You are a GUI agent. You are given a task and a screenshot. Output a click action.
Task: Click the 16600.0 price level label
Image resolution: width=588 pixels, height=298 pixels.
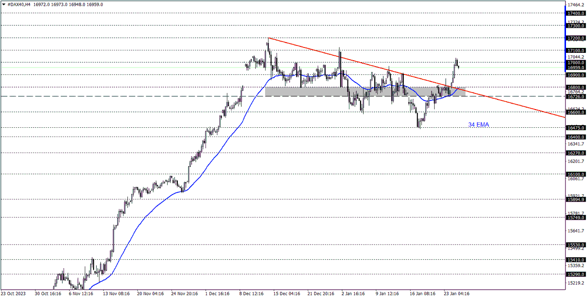point(575,113)
